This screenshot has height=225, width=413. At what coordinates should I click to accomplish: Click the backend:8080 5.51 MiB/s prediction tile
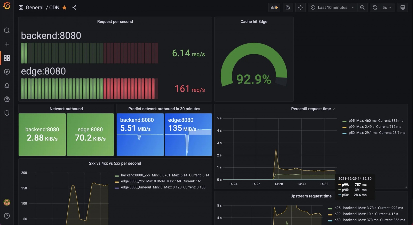(140, 135)
